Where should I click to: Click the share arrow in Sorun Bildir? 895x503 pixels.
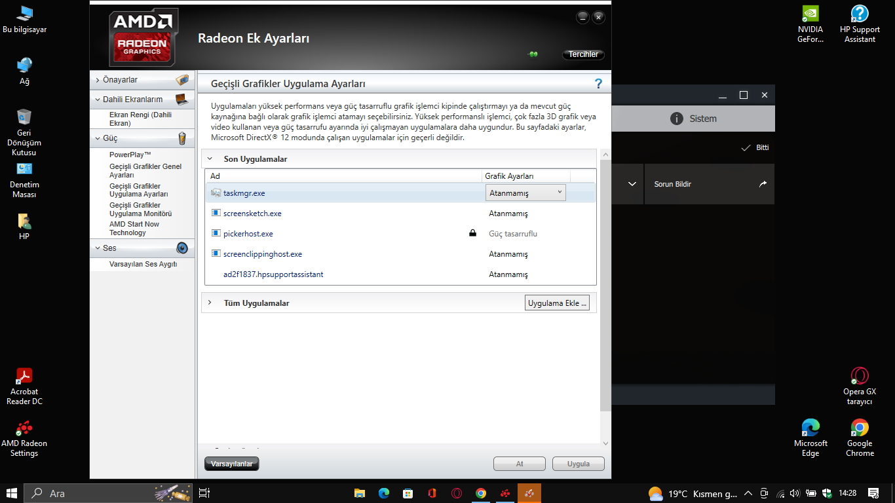pyautogui.click(x=763, y=184)
